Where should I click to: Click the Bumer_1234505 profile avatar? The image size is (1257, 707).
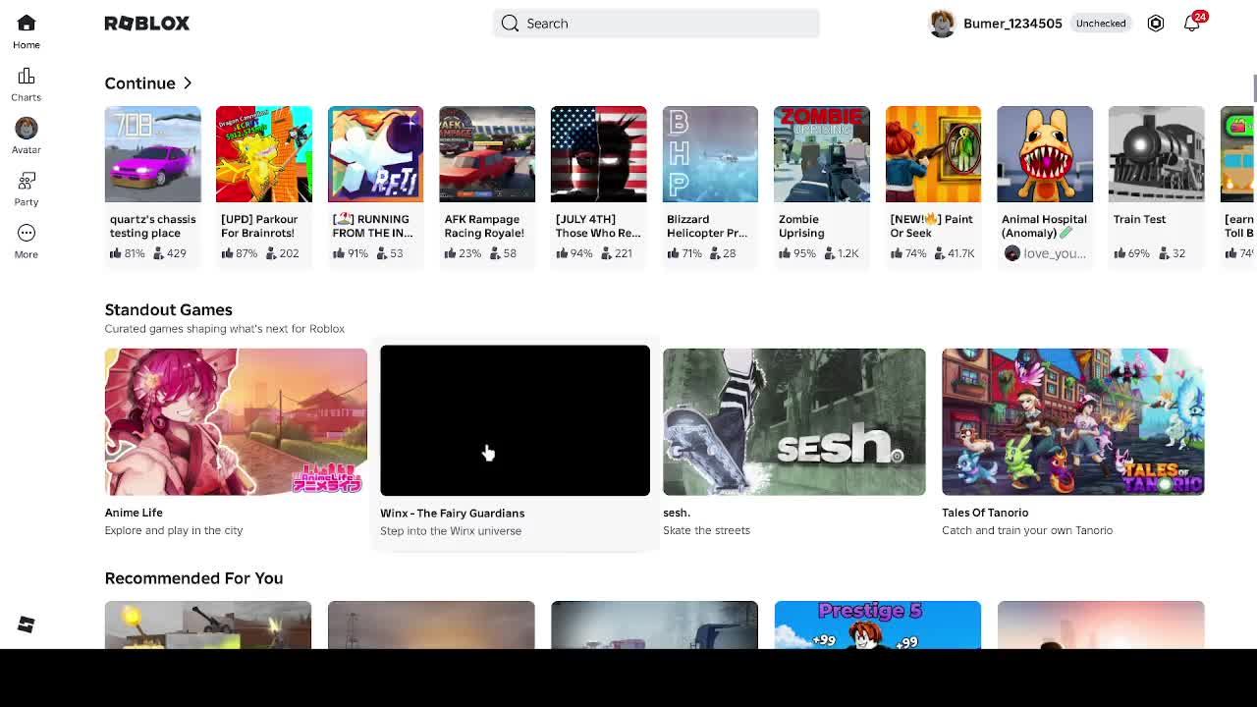click(x=942, y=24)
